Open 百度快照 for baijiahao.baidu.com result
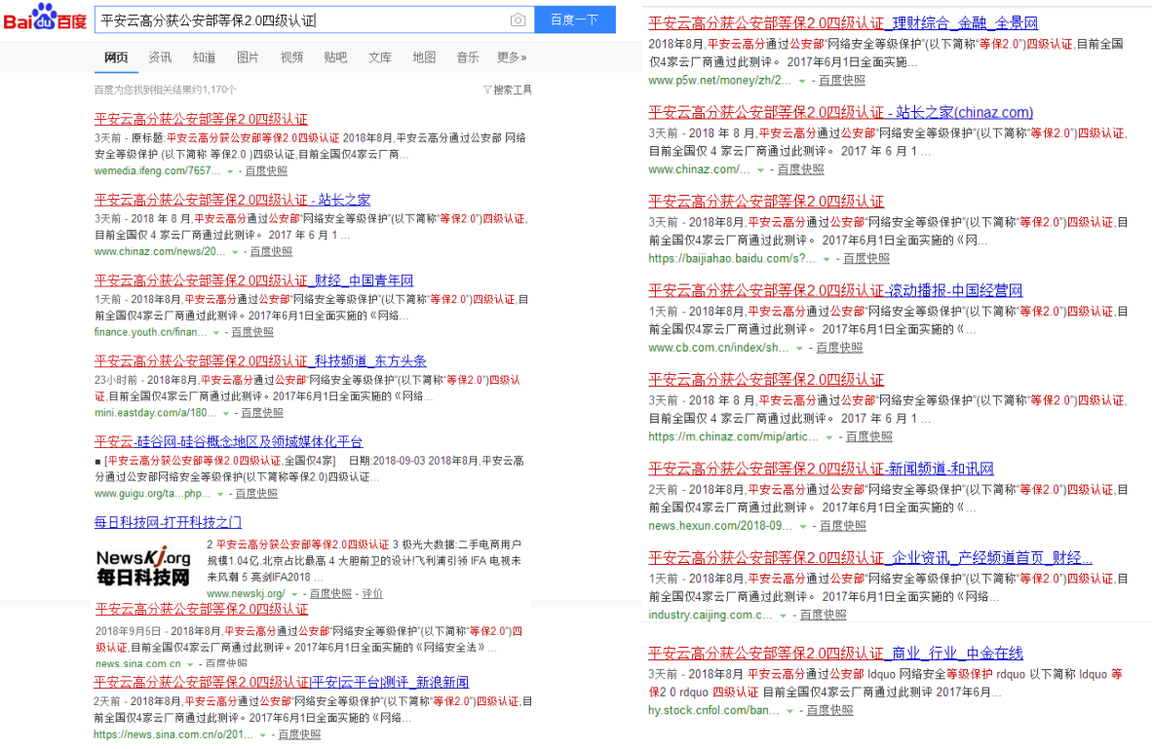Image resolution: width=1153 pixels, height=749 pixels. [866, 259]
